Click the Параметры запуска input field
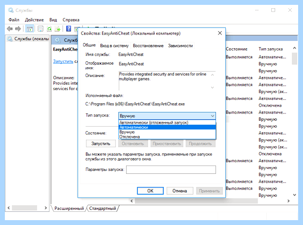303x225 pixels. (171, 169)
